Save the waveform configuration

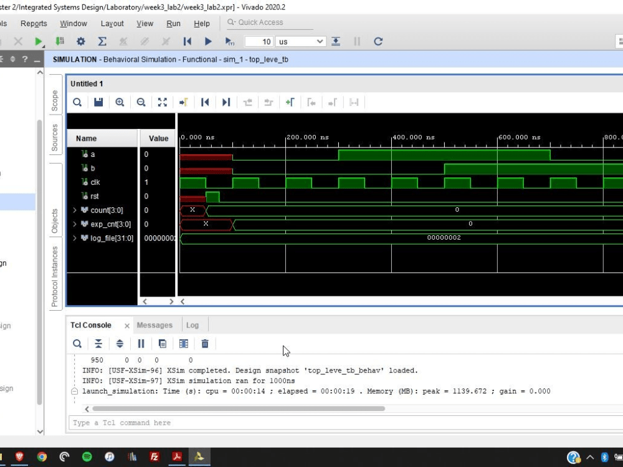pos(98,102)
